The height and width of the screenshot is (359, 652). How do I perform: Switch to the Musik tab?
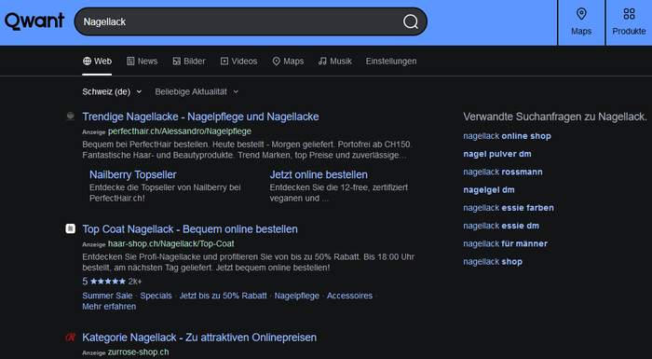point(335,62)
